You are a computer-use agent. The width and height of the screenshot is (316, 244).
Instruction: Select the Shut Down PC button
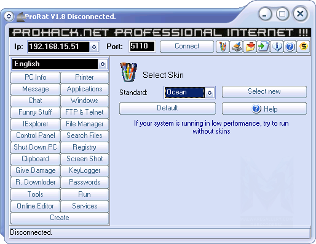click(36, 147)
